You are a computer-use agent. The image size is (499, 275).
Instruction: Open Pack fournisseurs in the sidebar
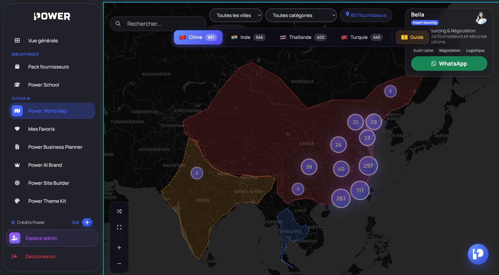pos(52,67)
